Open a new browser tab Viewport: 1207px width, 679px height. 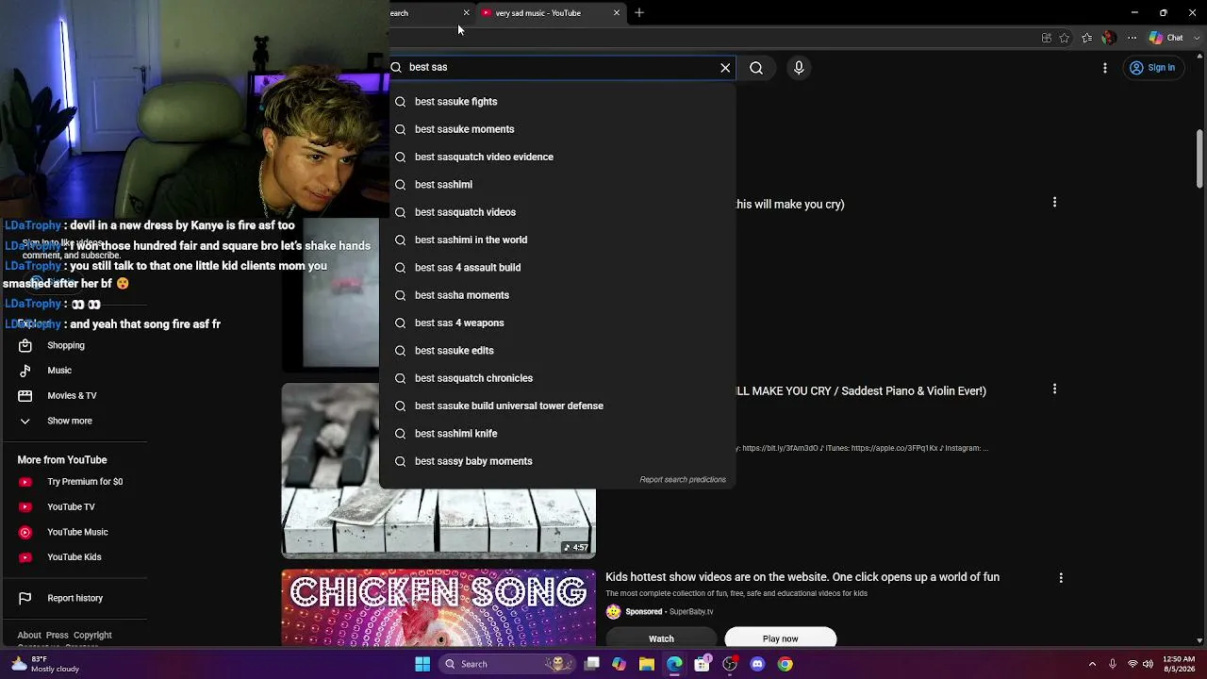coord(639,13)
